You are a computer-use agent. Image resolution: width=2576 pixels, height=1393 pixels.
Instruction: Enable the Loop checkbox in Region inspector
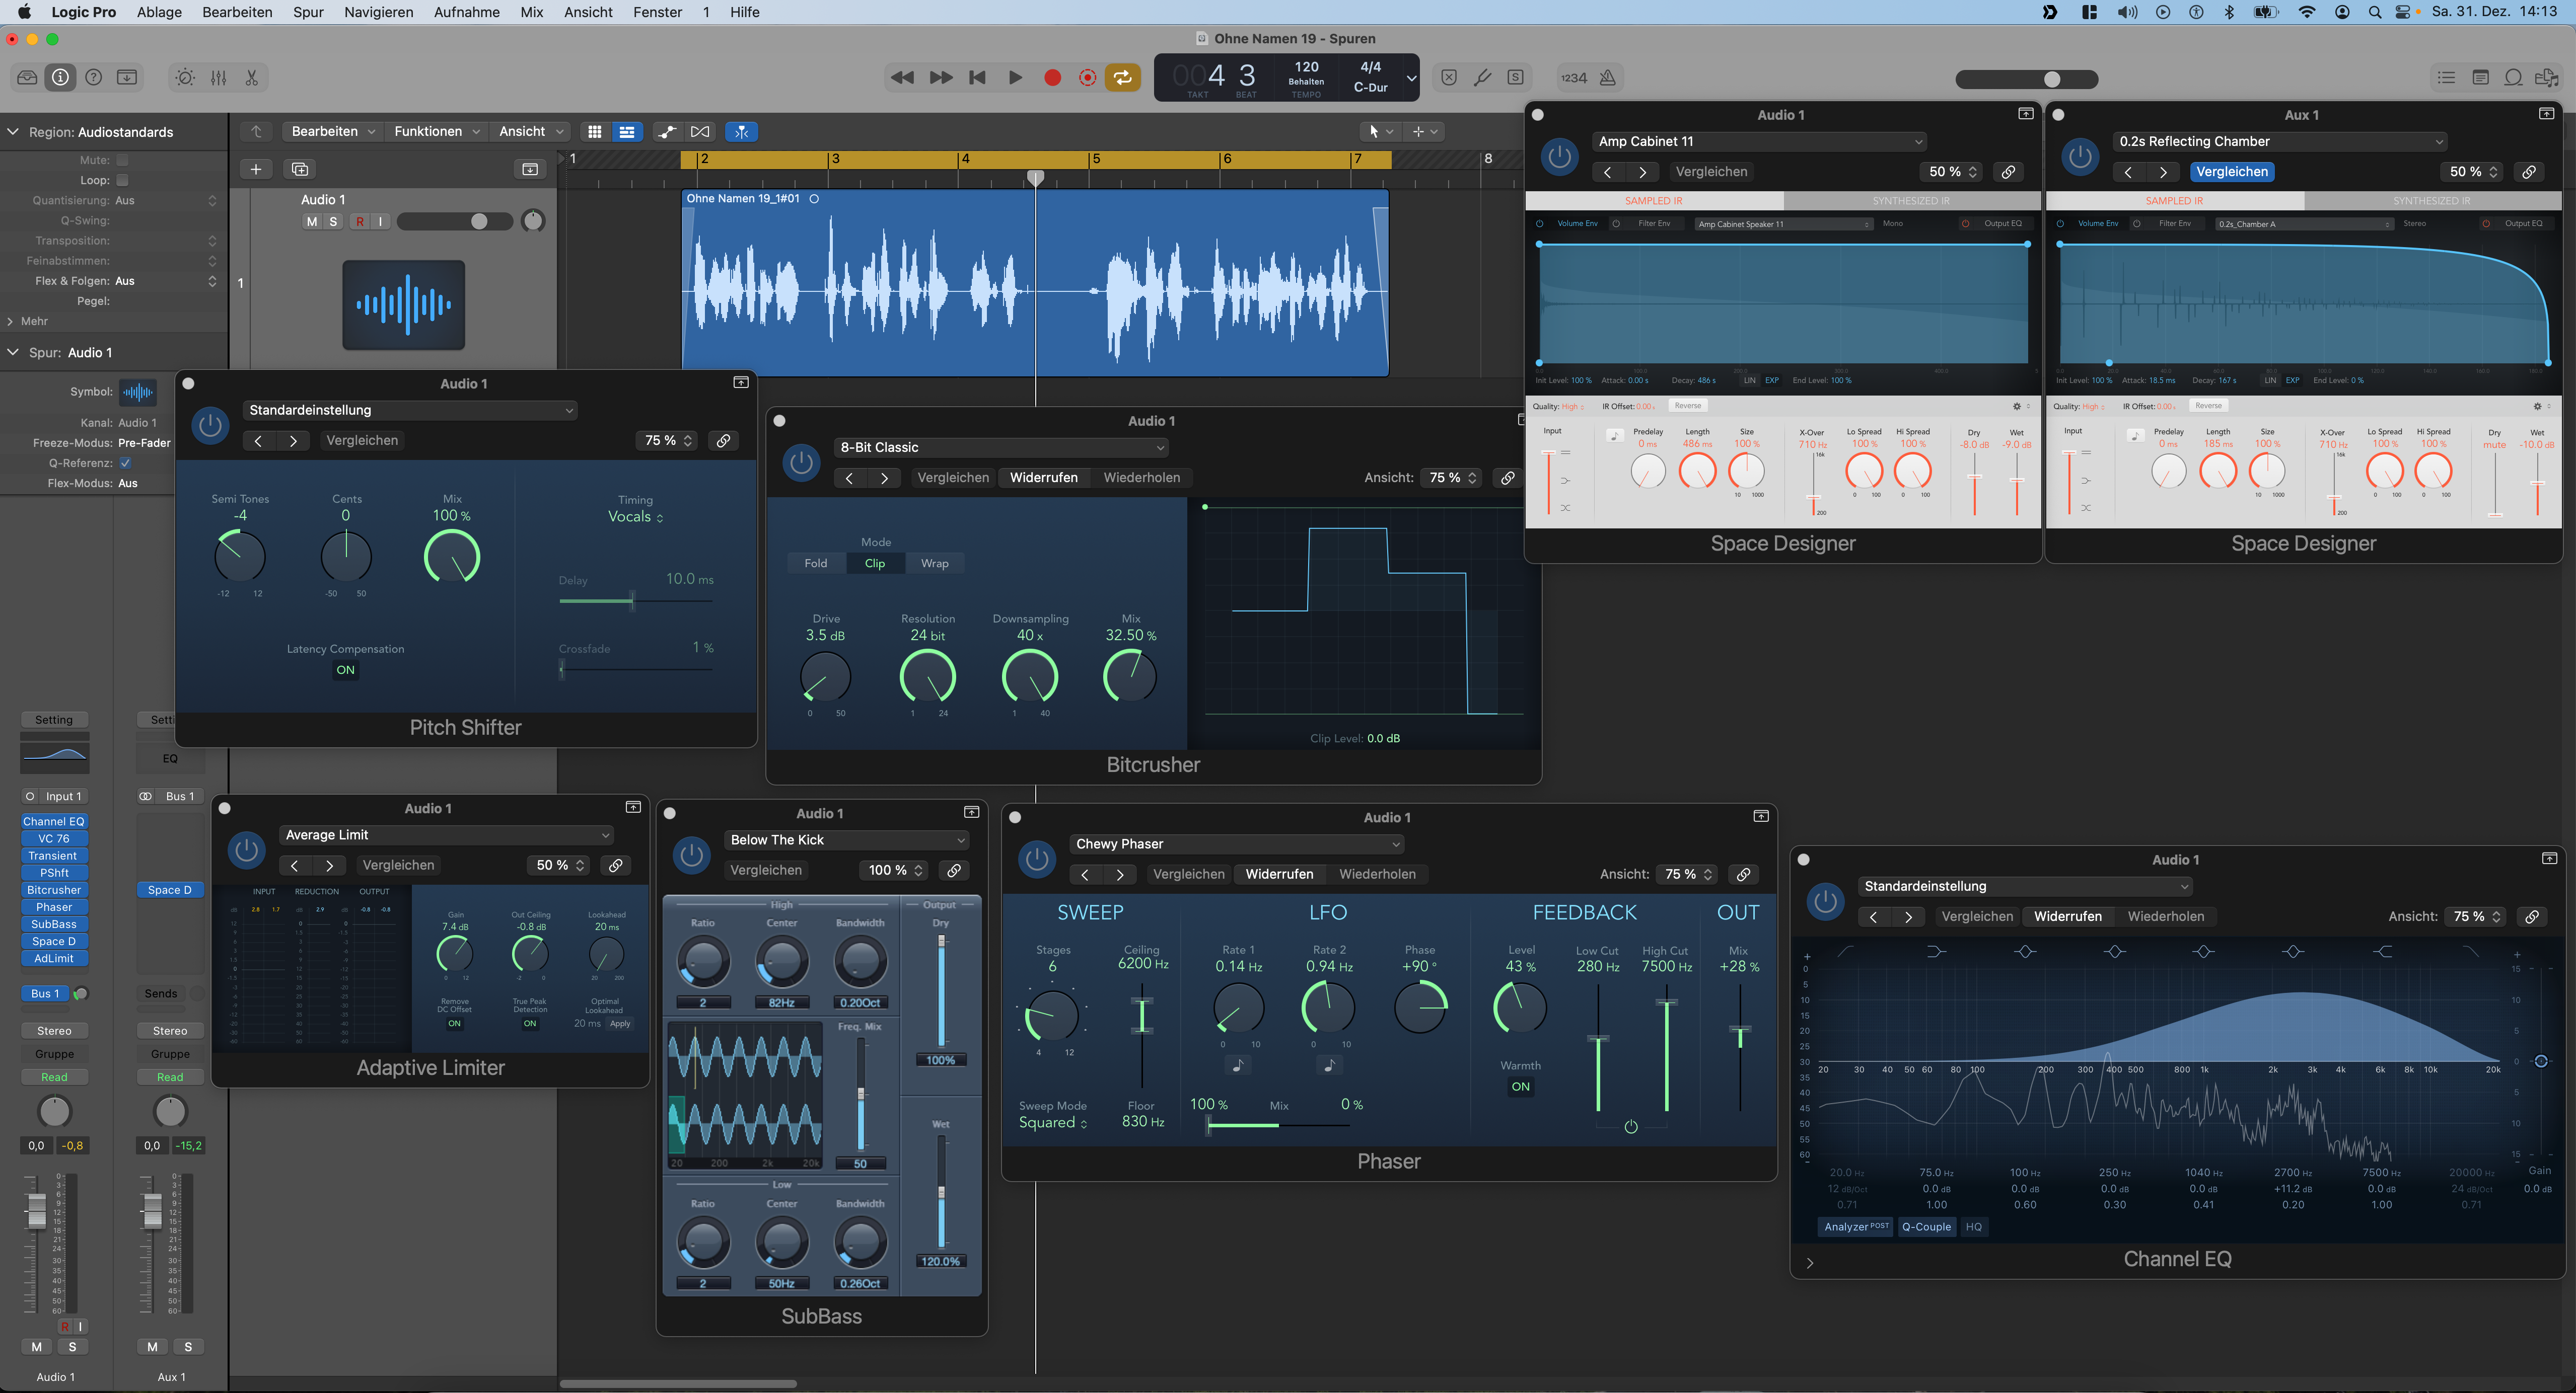[x=122, y=180]
